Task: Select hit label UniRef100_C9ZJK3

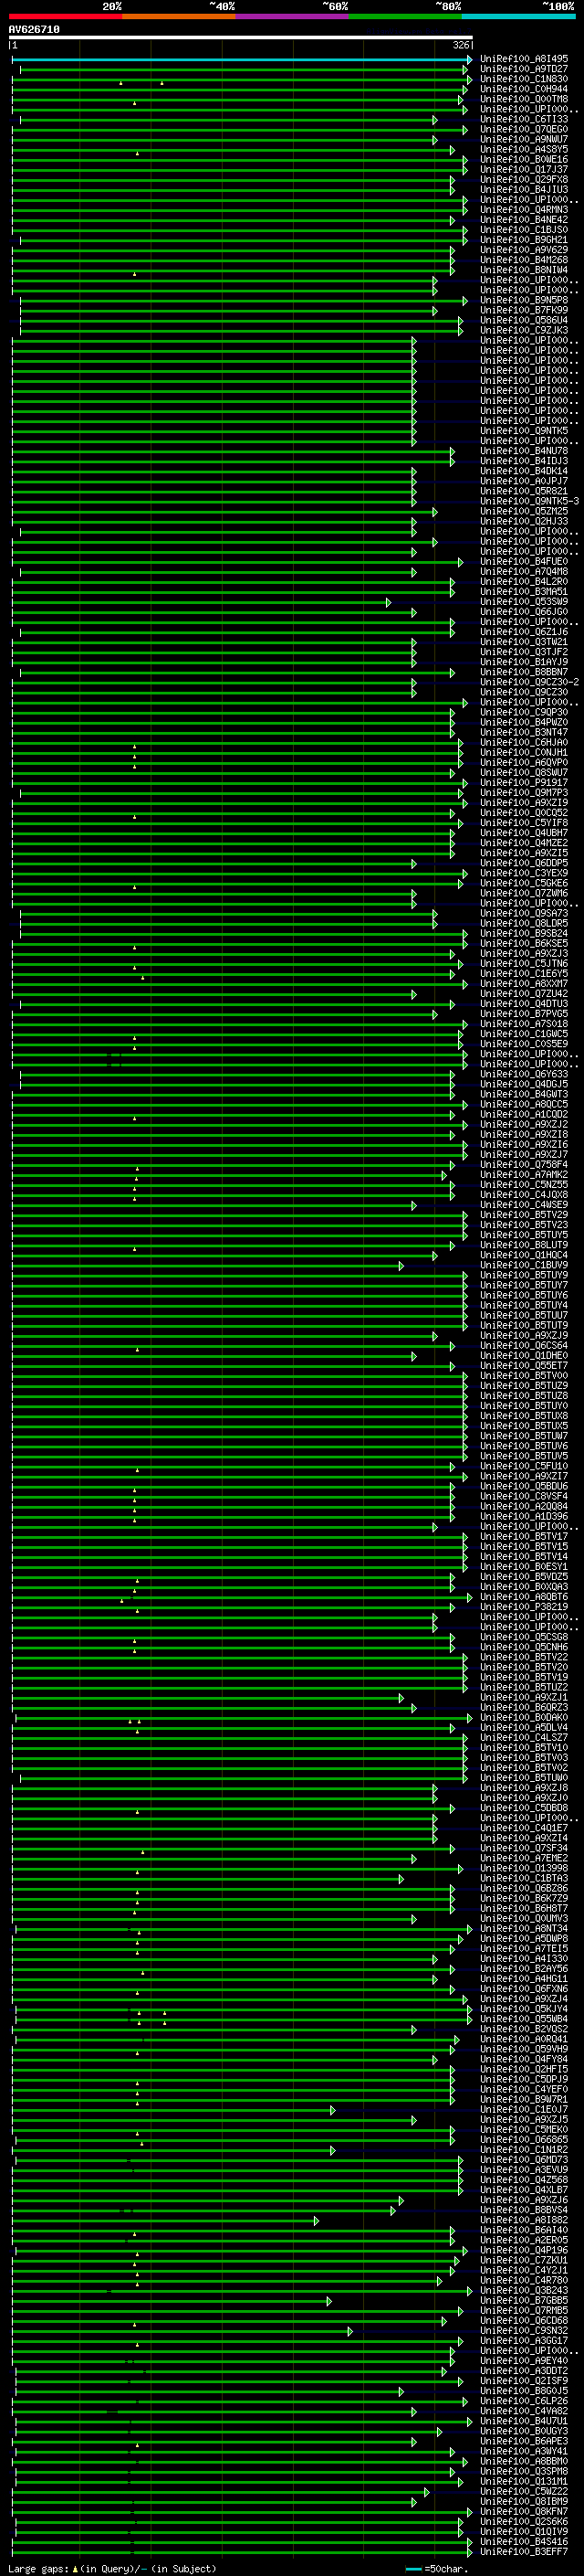Action: 524,330
